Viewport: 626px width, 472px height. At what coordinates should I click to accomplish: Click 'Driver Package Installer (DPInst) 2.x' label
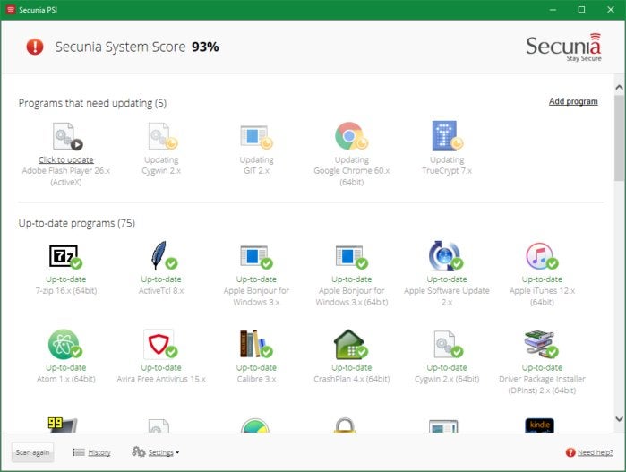point(542,384)
